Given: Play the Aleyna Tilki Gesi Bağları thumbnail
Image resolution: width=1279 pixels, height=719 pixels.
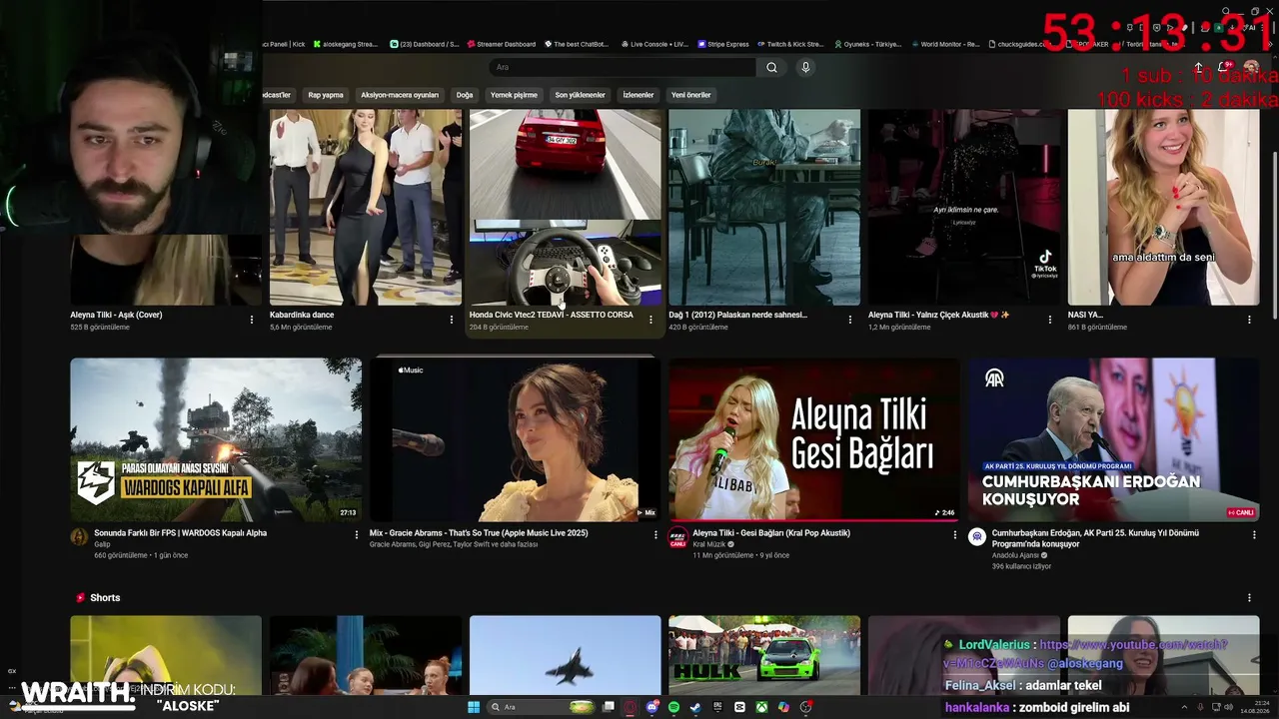Looking at the screenshot, I should pyautogui.click(x=813, y=439).
